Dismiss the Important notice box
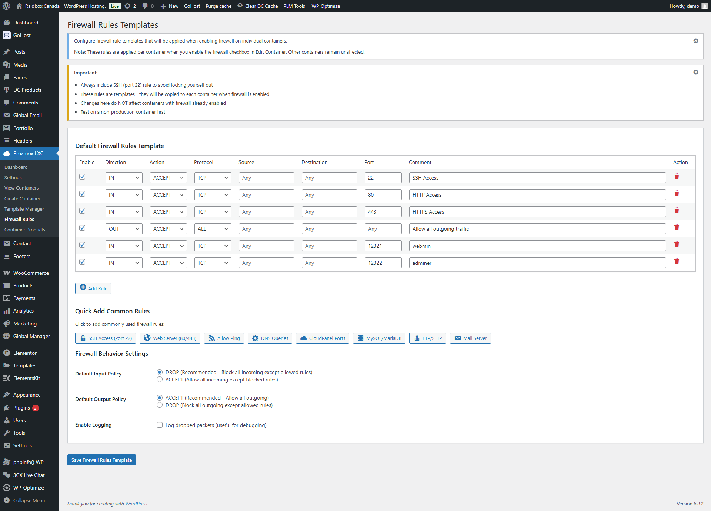Screen dimensions: 711x511 click(696, 72)
